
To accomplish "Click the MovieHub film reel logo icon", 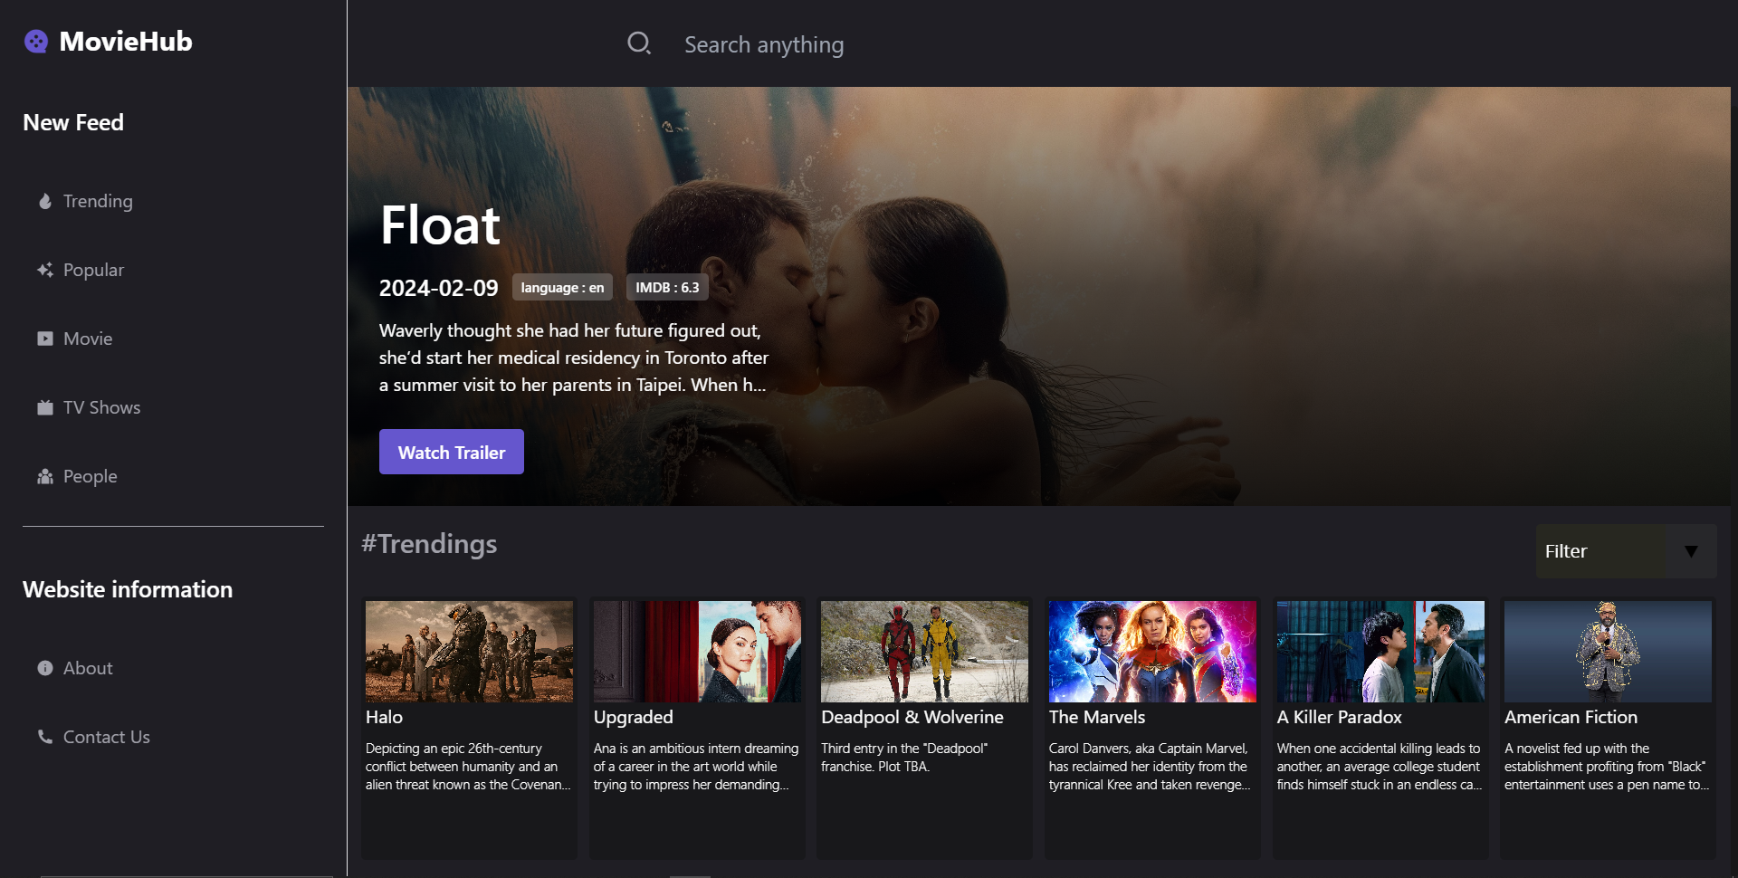I will [36, 42].
